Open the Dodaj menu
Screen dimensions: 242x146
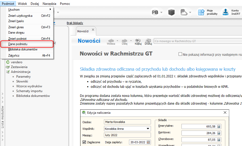coord(35,3)
